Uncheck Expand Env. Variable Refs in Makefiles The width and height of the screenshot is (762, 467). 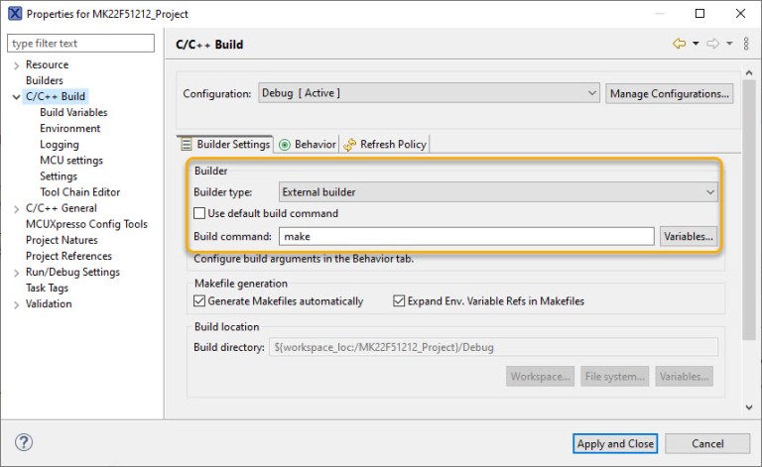click(399, 301)
